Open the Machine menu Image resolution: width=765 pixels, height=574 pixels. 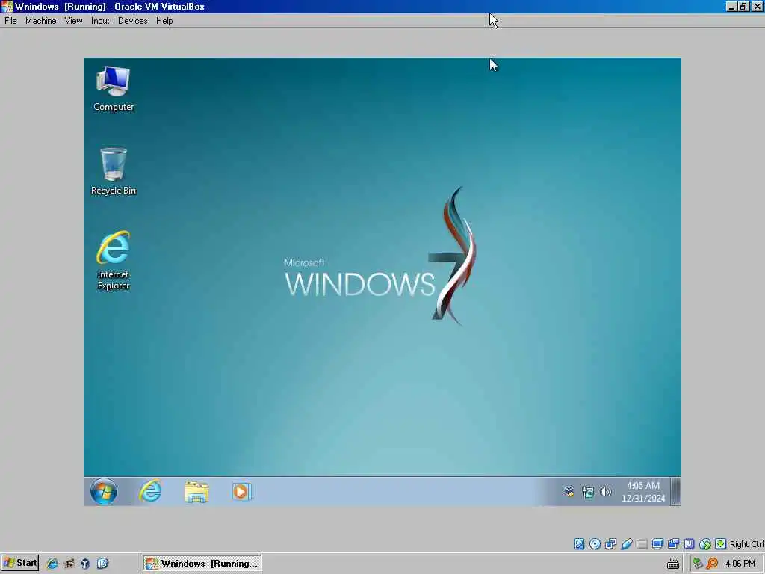pyautogui.click(x=40, y=20)
